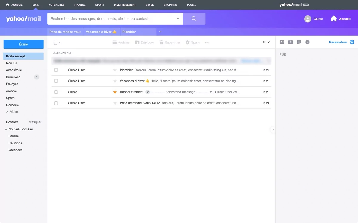Open the Actualités menu item
This screenshot has width=358, height=223.
[x=56, y=5]
